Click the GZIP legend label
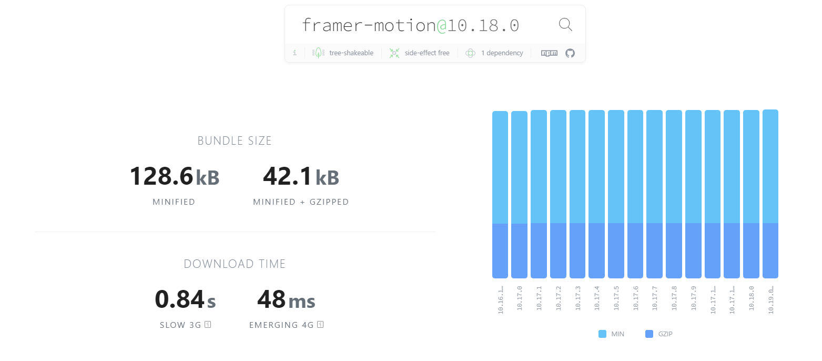Screen dimensions: 822x361 [x=665, y=334]
